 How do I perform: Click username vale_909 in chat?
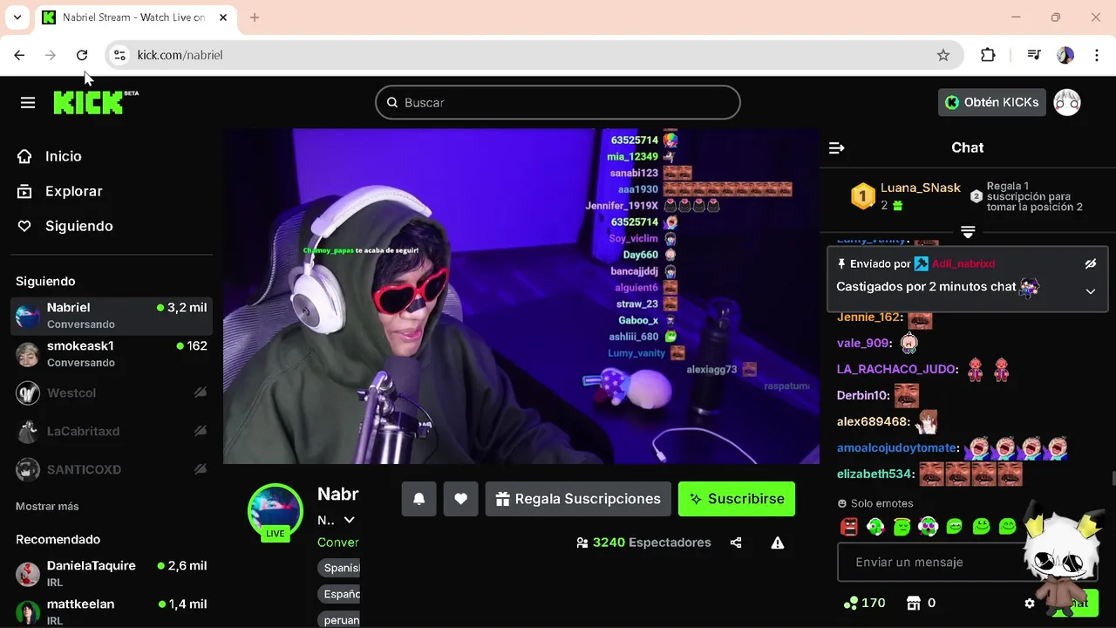pos(863,344)
